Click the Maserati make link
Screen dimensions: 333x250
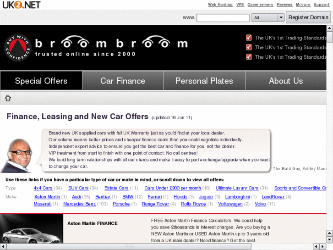coord(43,204)
